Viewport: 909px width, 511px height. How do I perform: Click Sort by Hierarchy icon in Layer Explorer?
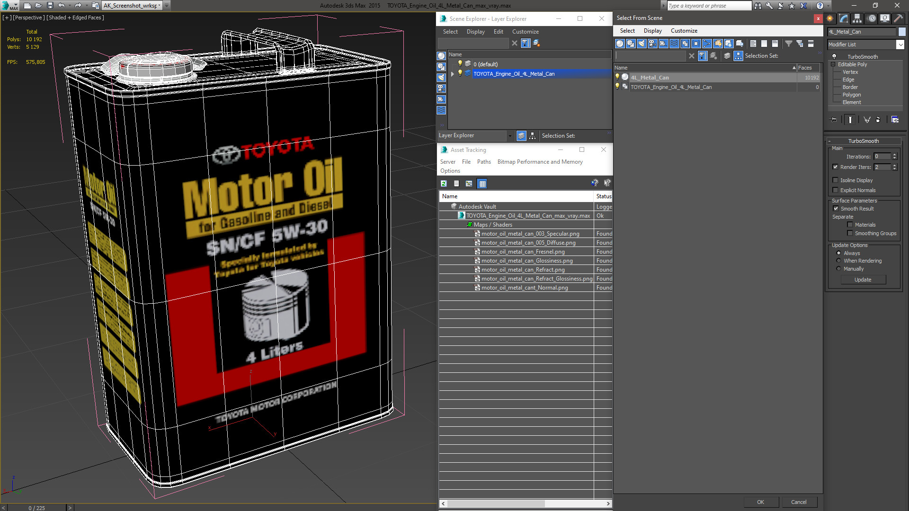pyautogui.click(x=532, y=136)
